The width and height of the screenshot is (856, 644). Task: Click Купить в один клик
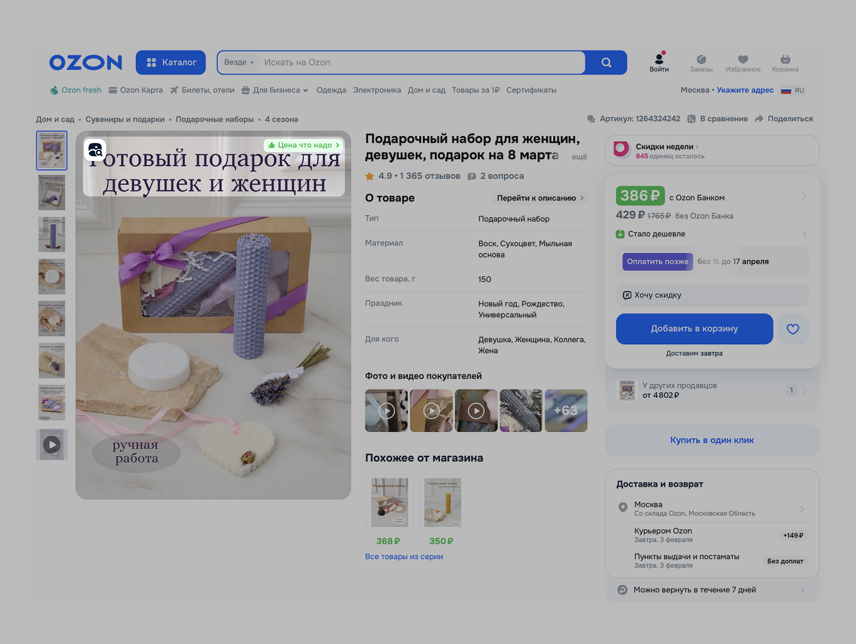tap(712, 440)
